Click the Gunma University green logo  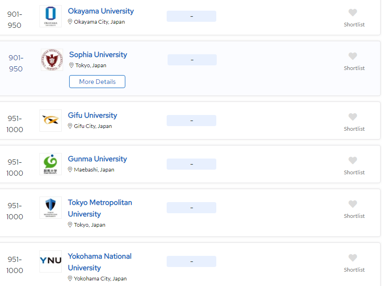click(x=51, y=164)
